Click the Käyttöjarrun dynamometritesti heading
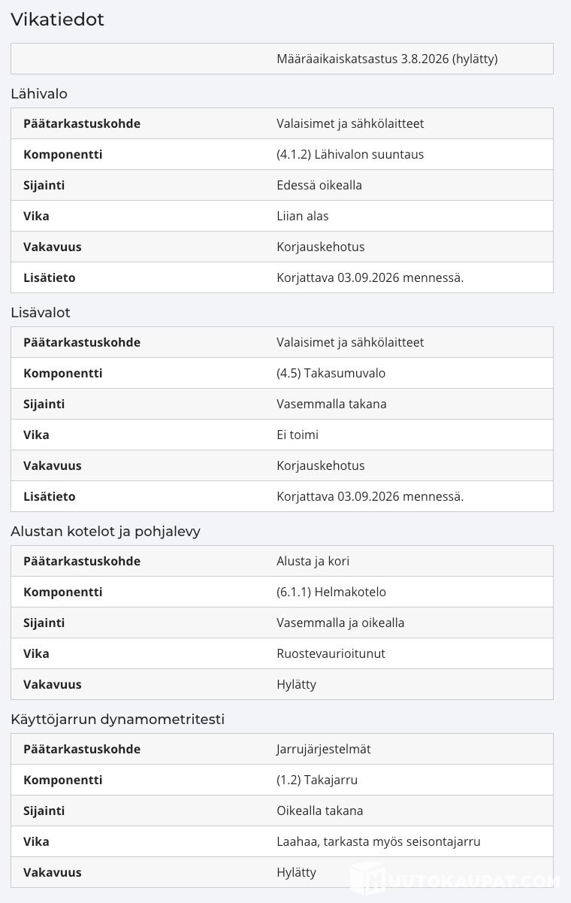 point(117,720)
